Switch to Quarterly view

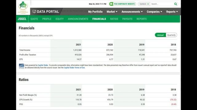(x=171, y=35)
